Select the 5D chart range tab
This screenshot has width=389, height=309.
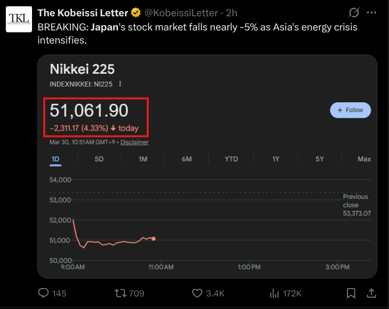(99, 159)
